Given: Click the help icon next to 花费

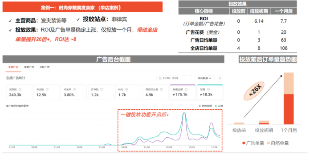Looking at the screenshot, I should point(209,89).
